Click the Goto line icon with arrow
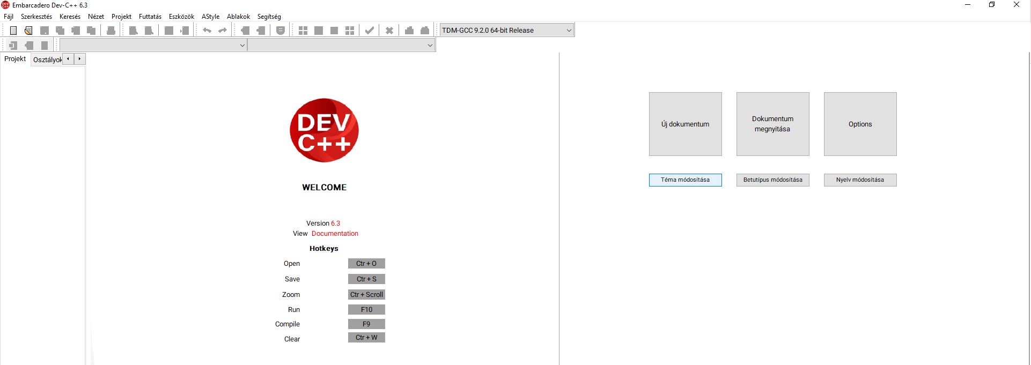This screenshot has width=1031, height=365. tap(185, 31)
